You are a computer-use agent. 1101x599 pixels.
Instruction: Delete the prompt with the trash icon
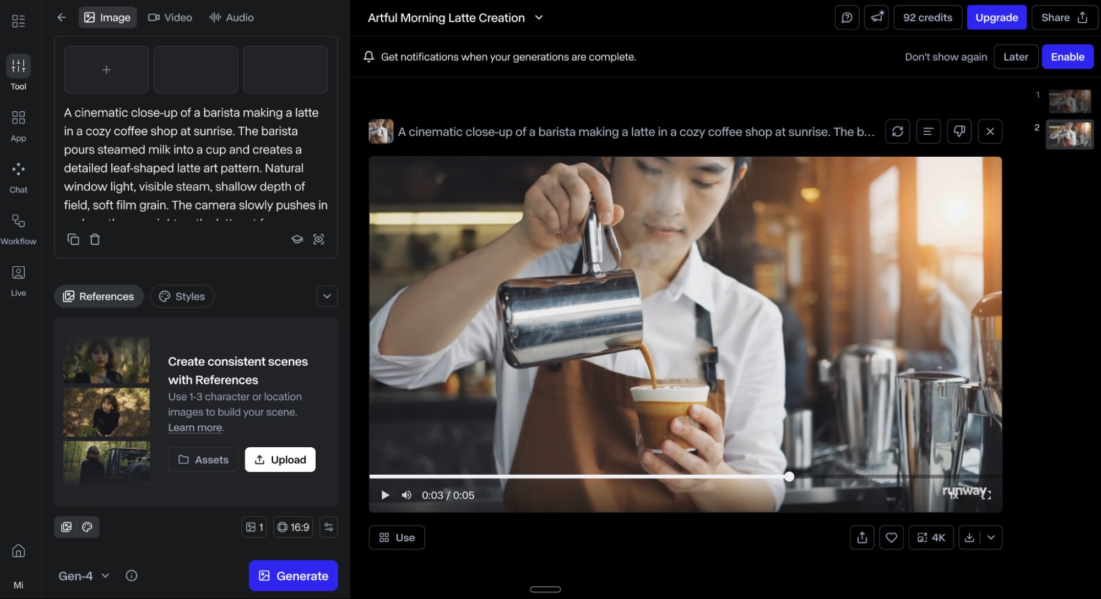point(94,239)
